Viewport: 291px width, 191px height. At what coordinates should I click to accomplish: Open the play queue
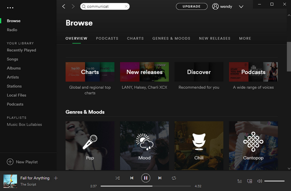point(240,181)
